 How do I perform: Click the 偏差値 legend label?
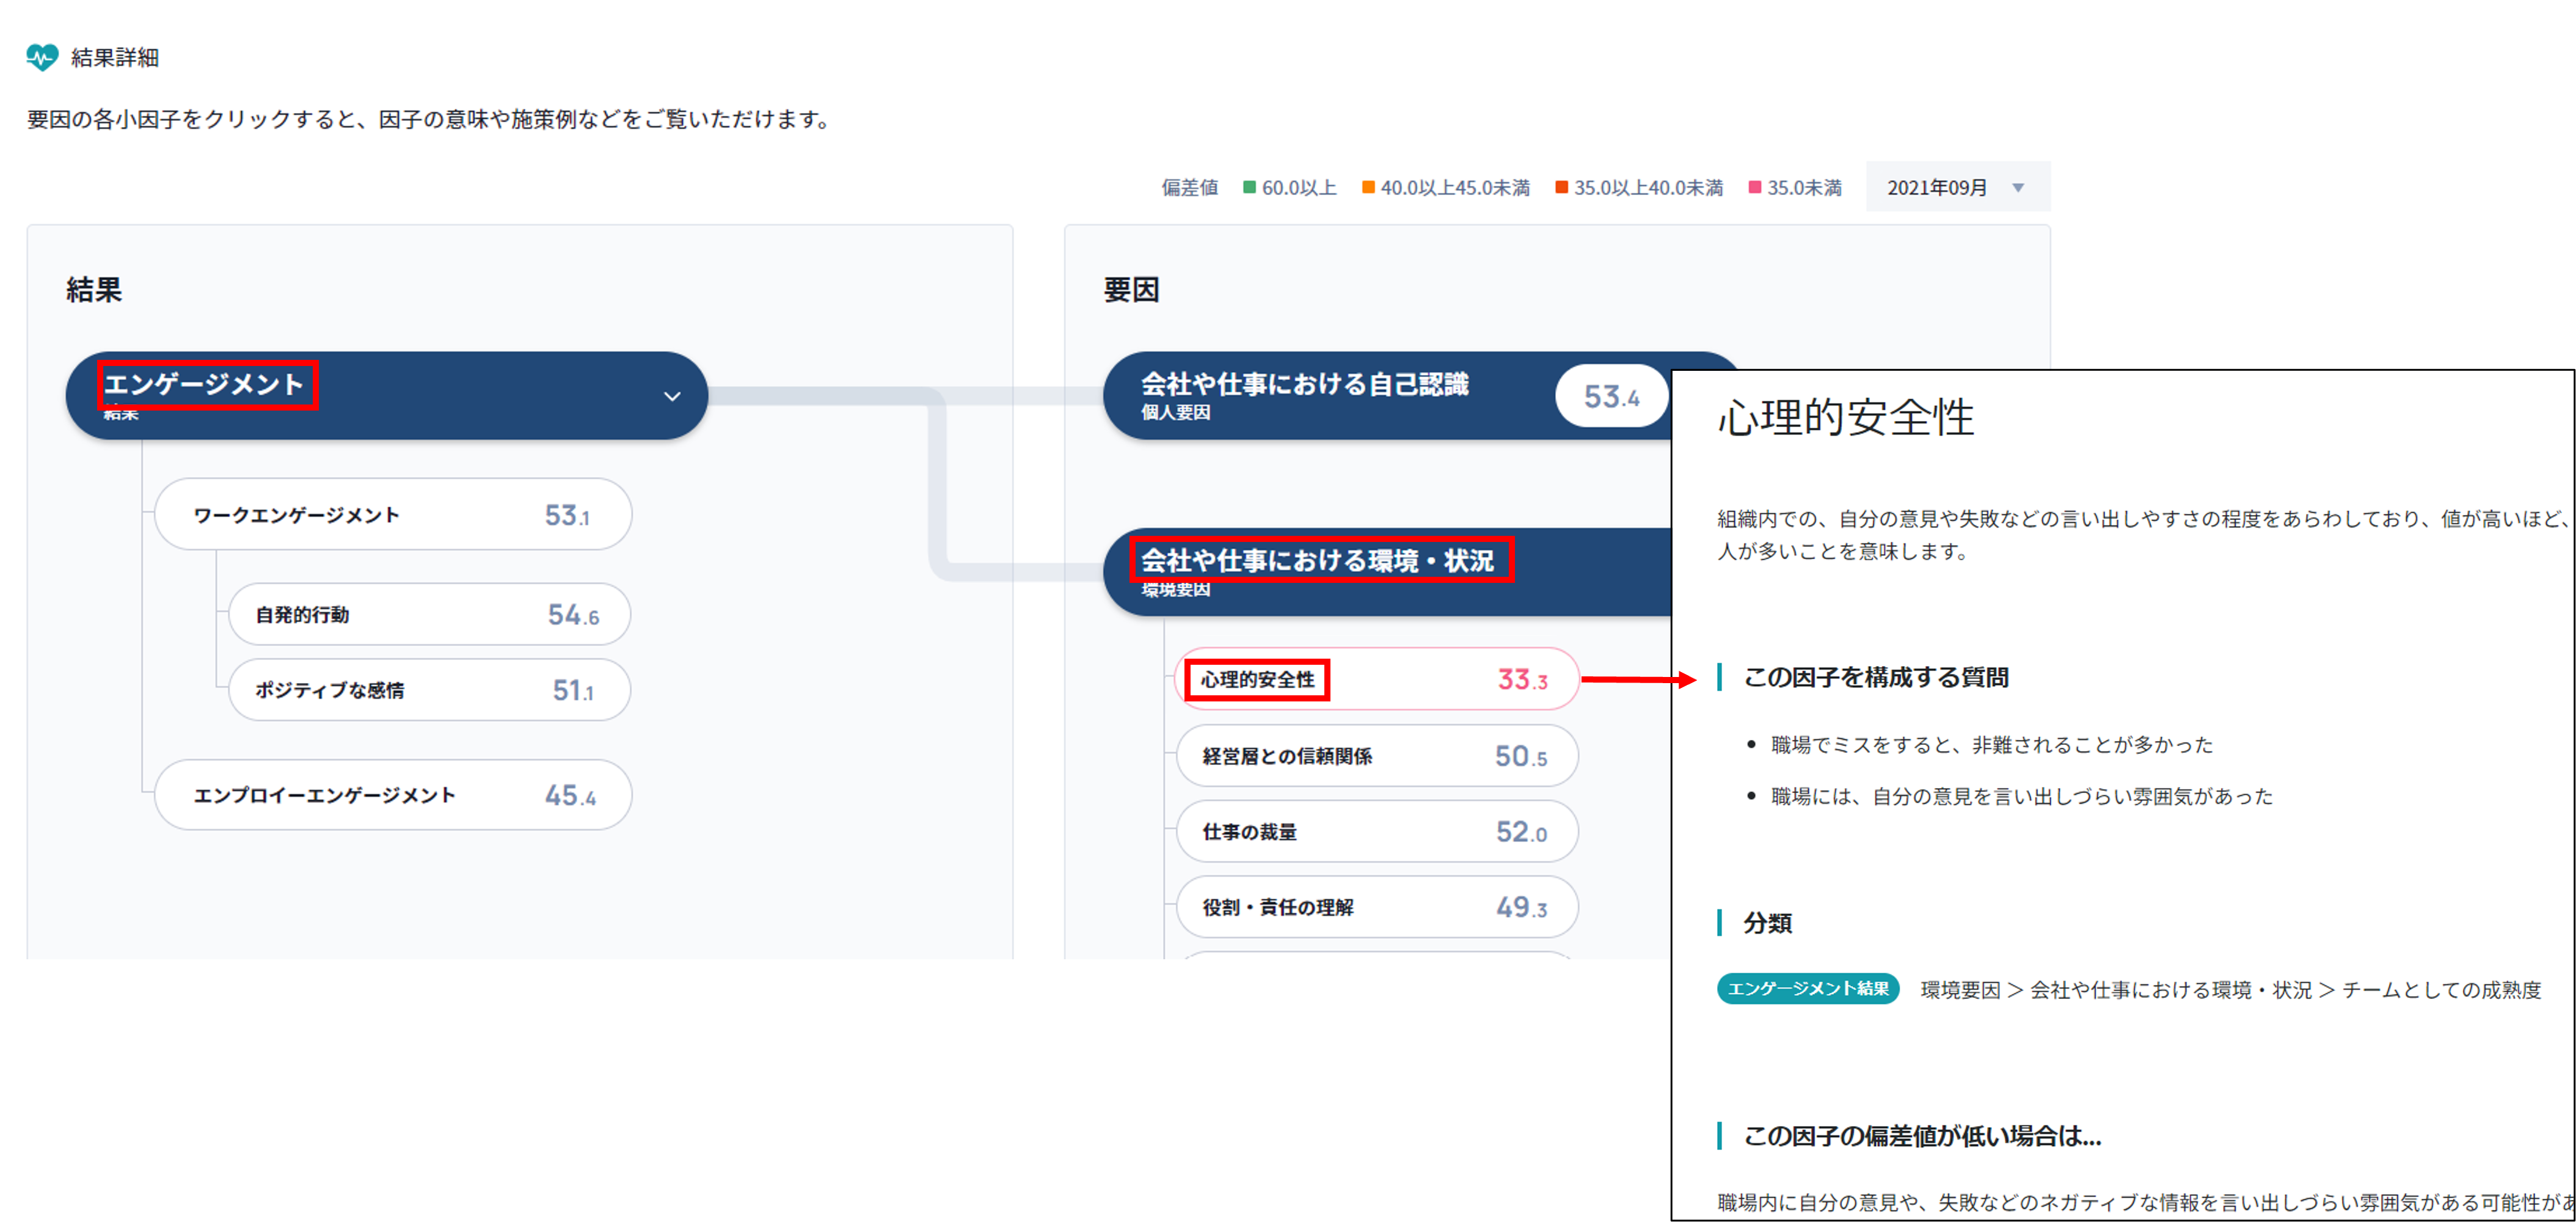click(1189, 188)
